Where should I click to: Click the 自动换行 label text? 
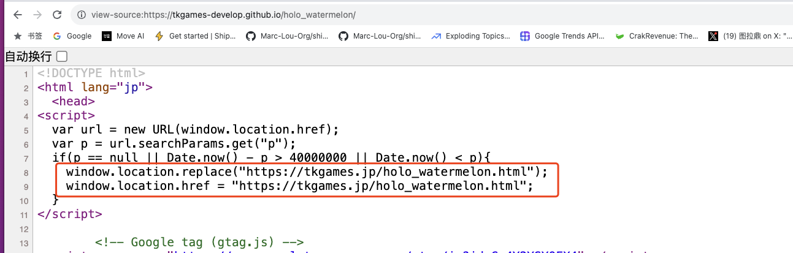click(x=29, y=56)
